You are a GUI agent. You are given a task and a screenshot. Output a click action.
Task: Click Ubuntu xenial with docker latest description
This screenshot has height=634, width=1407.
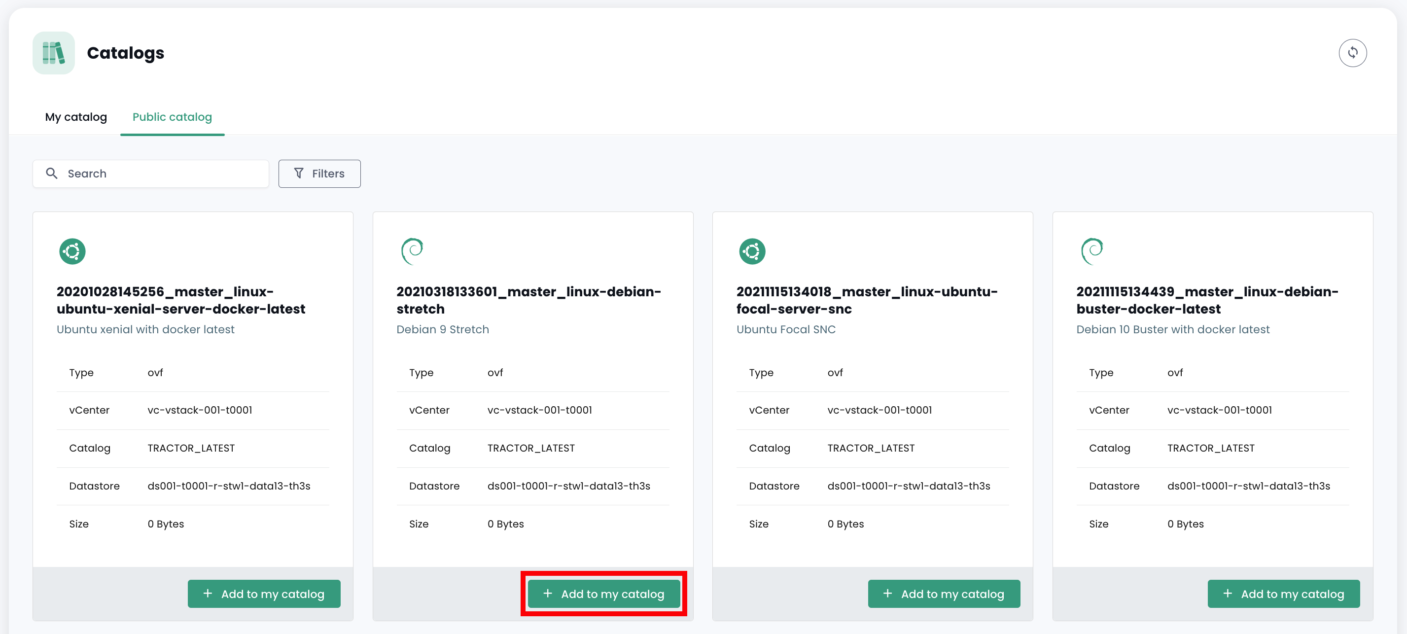[x=145, y=329]
